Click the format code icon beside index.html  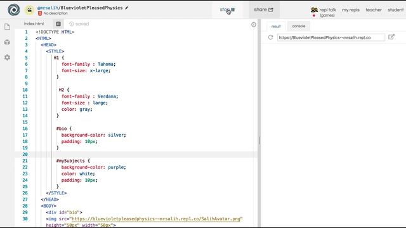pos(58,24)
